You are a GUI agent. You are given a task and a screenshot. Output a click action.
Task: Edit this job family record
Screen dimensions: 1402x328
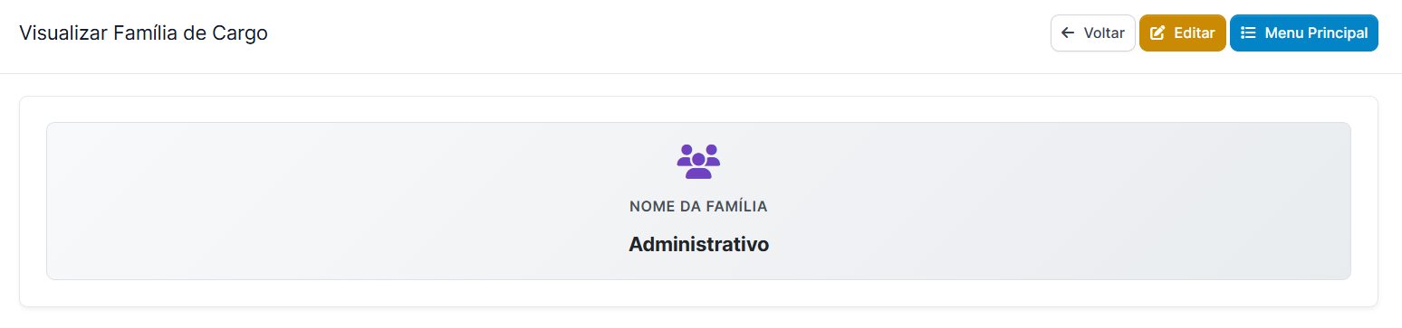[x=1182, y=33]
